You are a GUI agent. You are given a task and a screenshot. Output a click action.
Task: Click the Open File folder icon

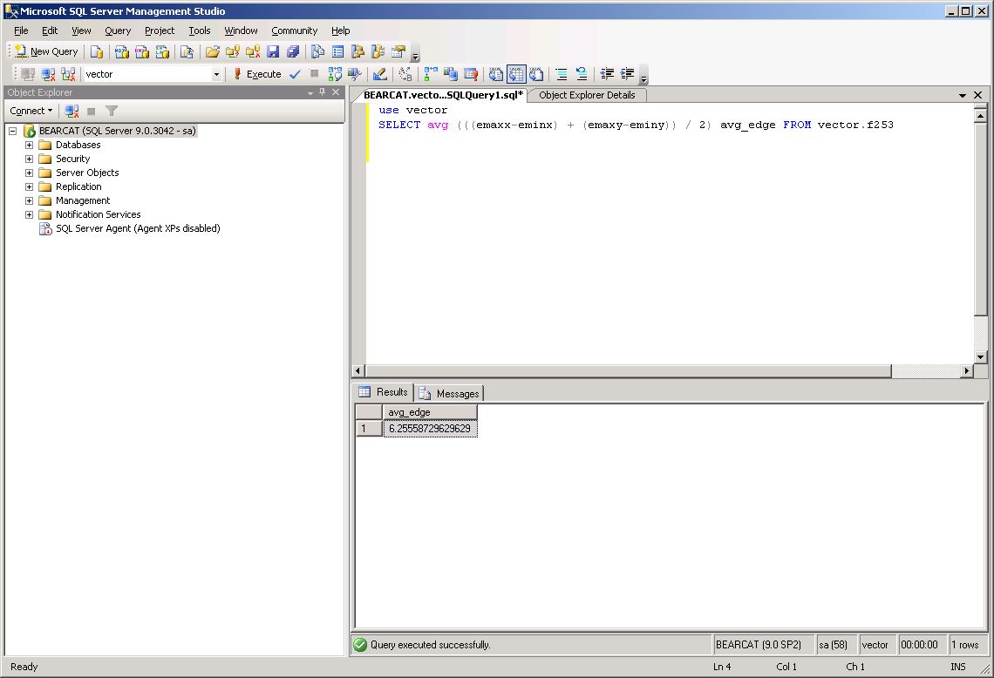point(212,51)
